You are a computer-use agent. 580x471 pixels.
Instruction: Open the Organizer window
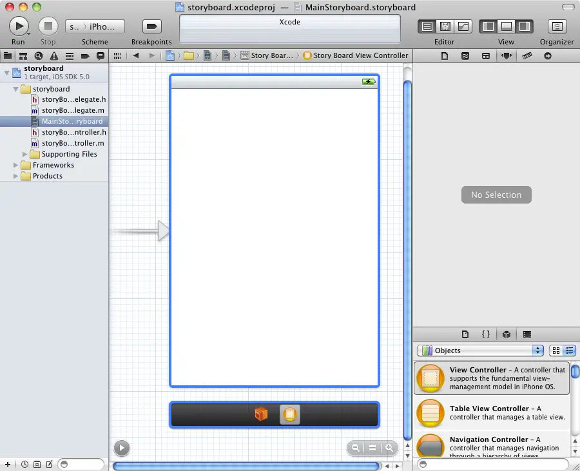(x=557, y=26)
